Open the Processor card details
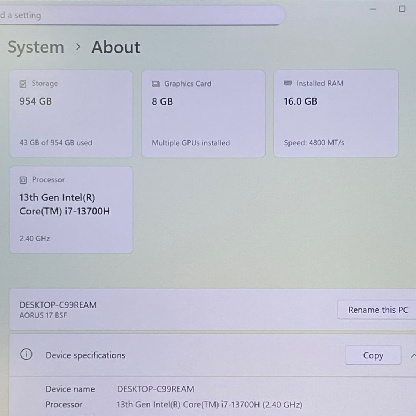Image resolution: width=416 pixels, height=416 pixels. [71, 209]
